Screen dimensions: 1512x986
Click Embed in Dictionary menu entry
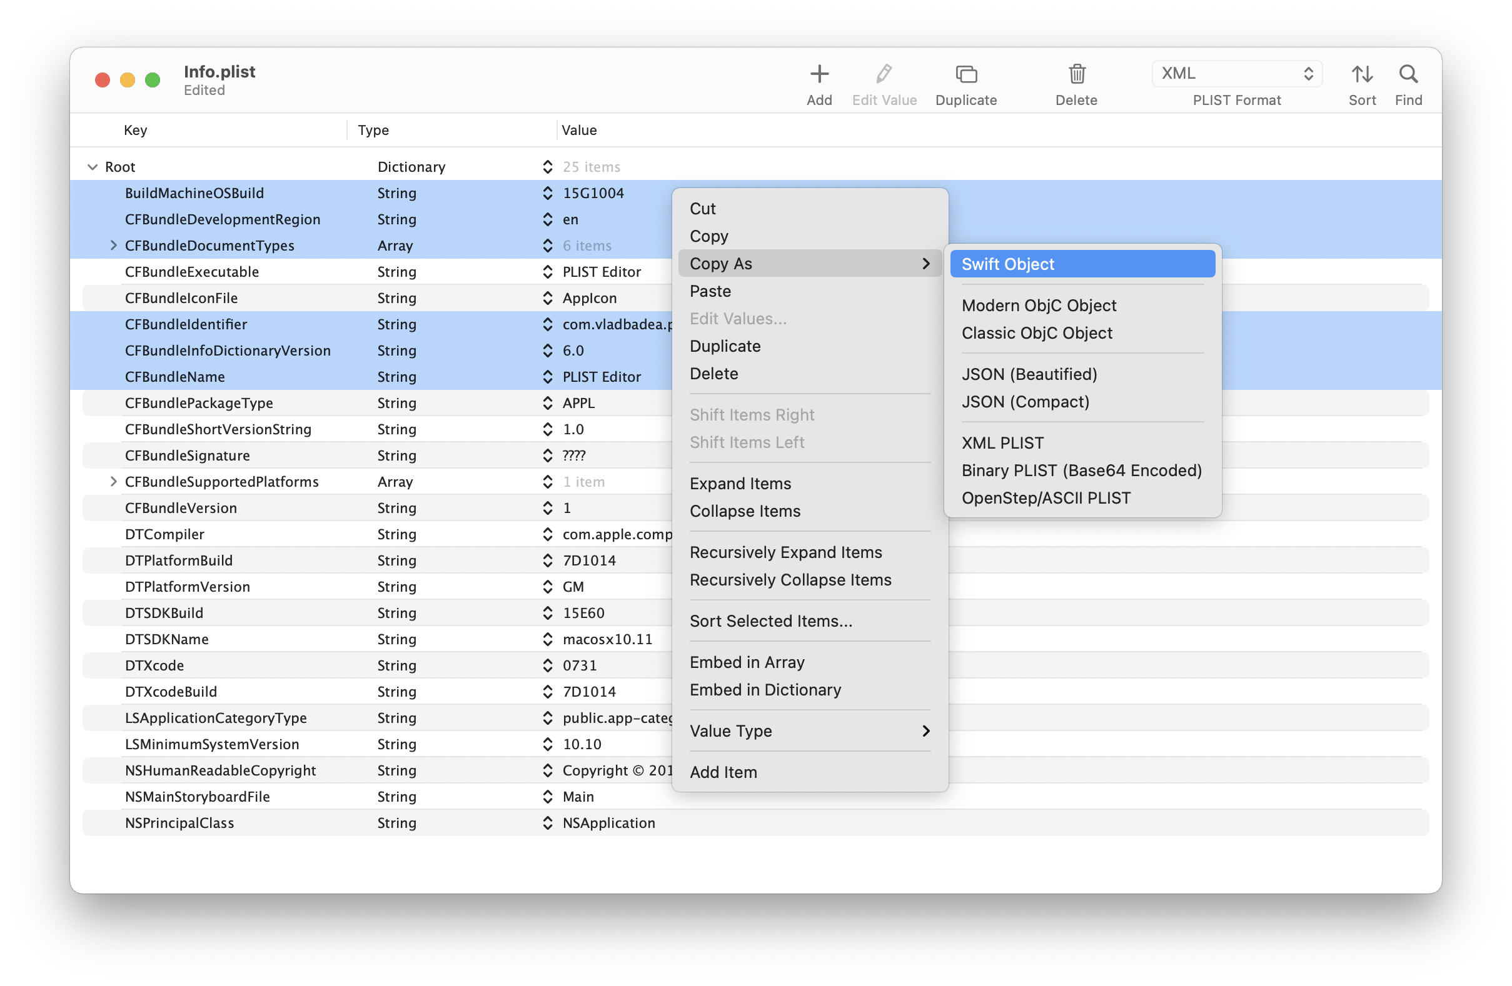[765, 689]
